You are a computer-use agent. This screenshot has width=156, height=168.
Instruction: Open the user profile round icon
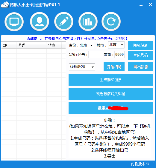40,21
